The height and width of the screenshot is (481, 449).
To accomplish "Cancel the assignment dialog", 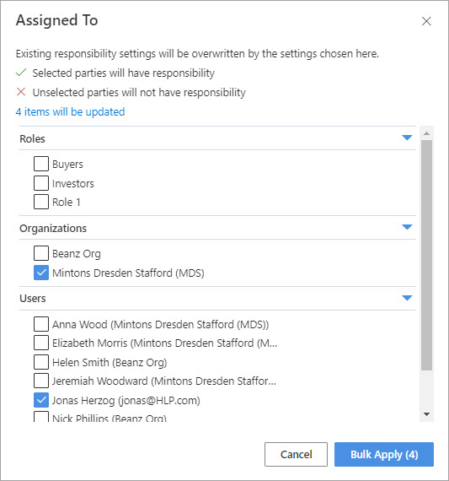I will coord(297,454).
